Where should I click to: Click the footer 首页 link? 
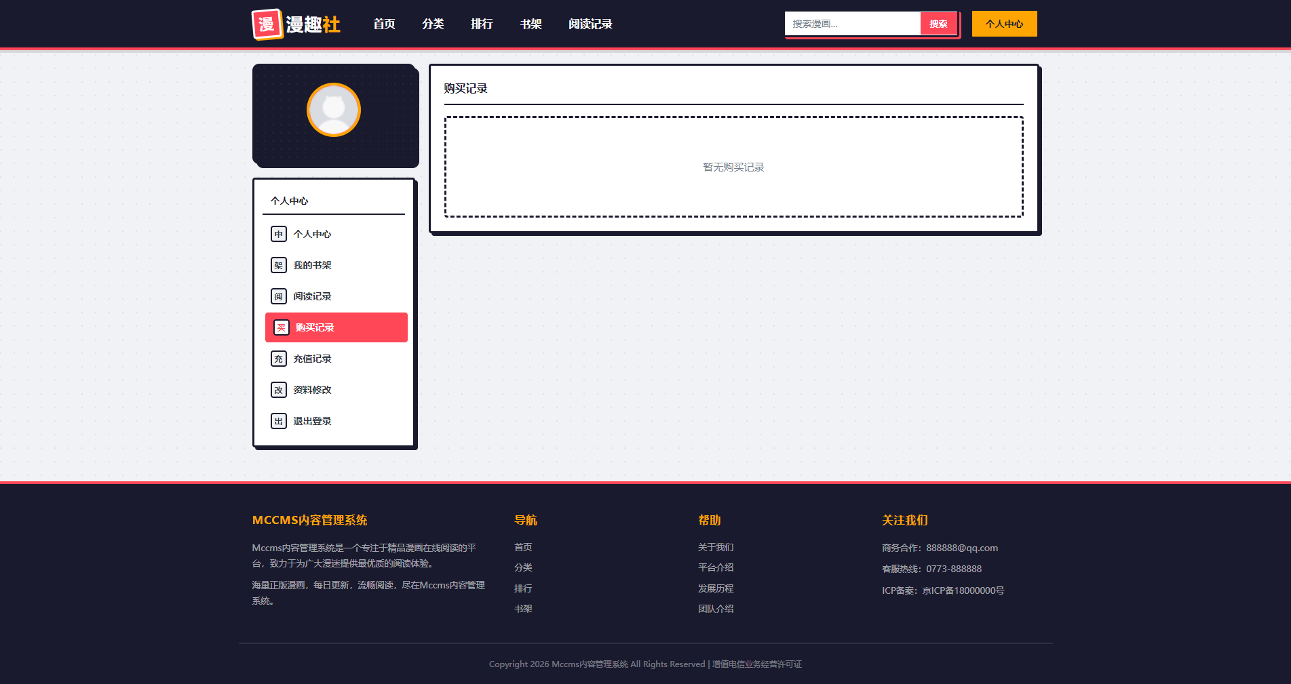523,547
